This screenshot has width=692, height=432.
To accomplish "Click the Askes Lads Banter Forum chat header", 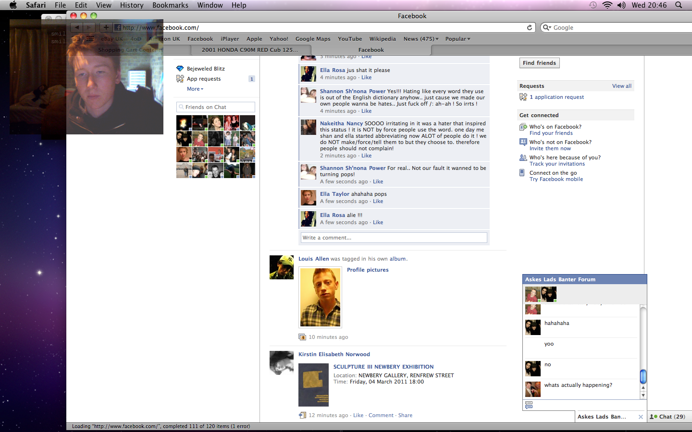I will (584, 279).
